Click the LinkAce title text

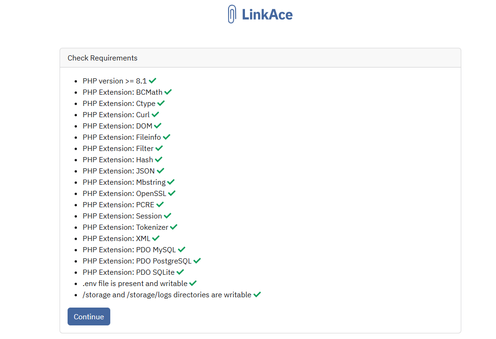click(267, 15)
